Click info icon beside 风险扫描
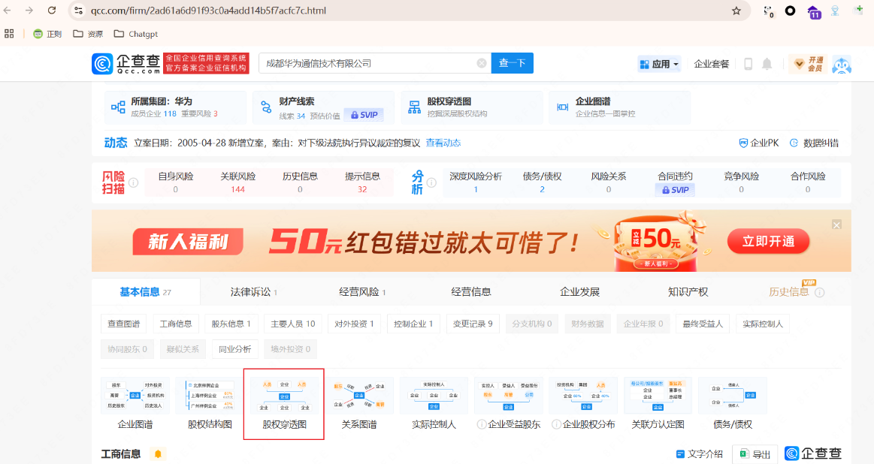Screen dimensions: 874x464 coord(134,182)
